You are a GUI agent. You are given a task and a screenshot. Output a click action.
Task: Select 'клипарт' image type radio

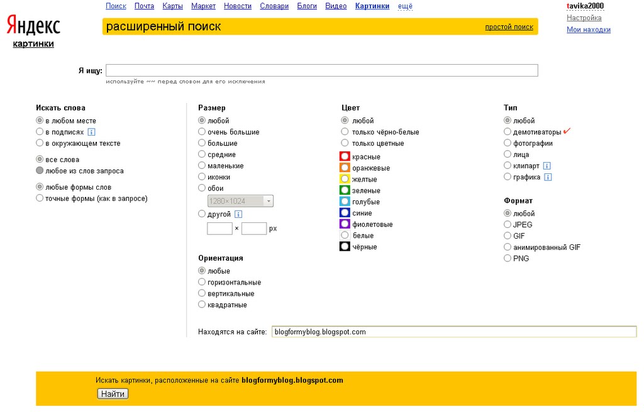508,165
